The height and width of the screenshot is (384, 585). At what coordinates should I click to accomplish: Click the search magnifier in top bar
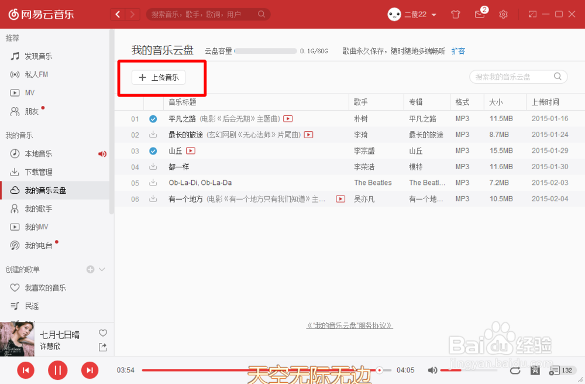click(x=261, y=14)
